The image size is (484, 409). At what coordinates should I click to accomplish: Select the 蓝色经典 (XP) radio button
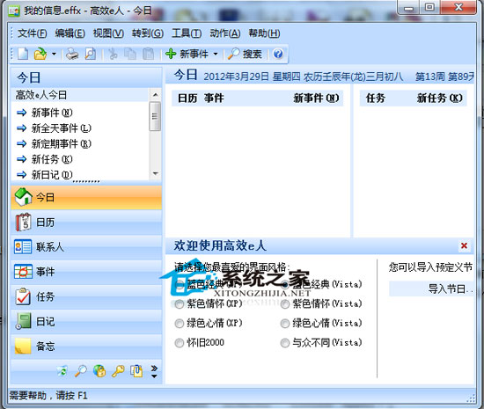click(180, 284)
